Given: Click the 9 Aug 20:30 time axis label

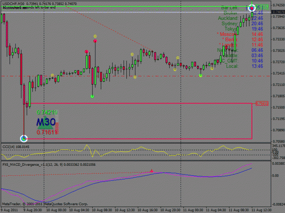Looking at the screenshot, I should click(33, 210).
